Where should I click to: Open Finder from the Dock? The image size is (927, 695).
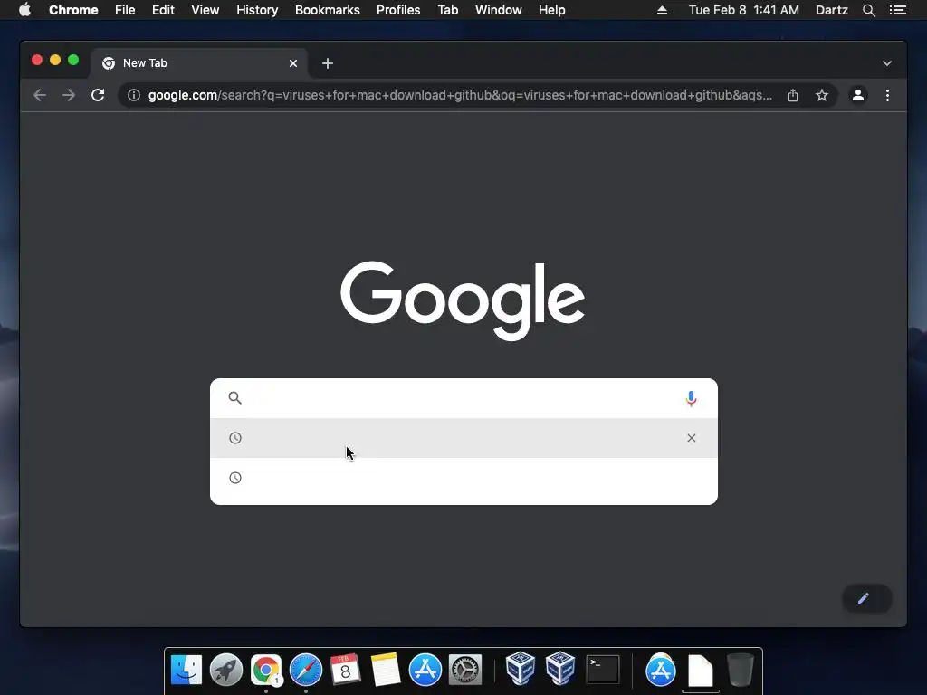pos(186,671)
